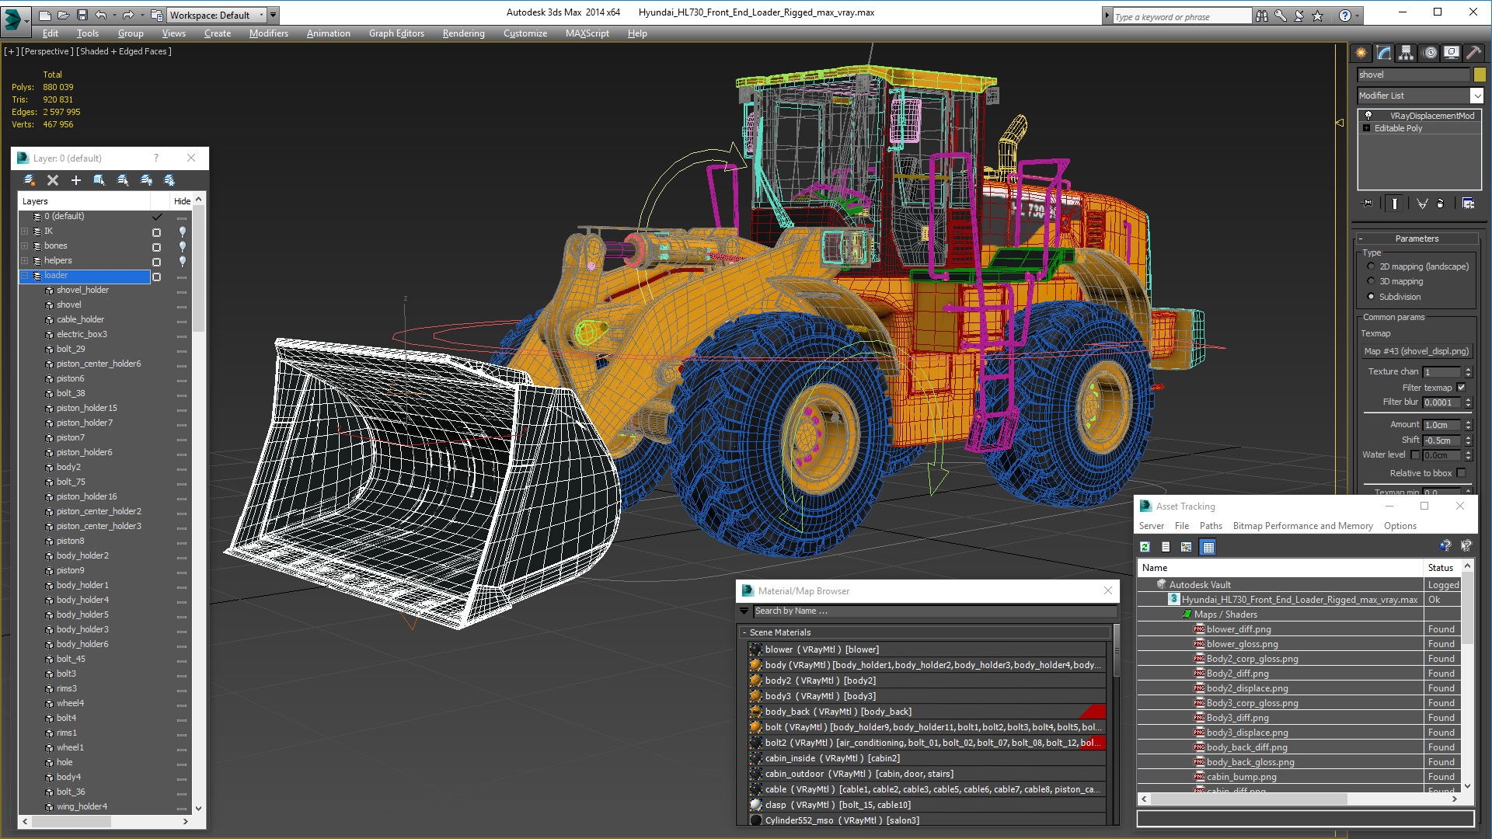Expand the helpers layer tree node
The height and width of the screenshot is (839, 1492).
pyautogui.click(x=24, y=261)
